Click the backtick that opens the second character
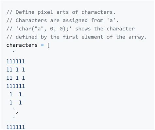Viewport: 155px width, 130px height. 14,118
